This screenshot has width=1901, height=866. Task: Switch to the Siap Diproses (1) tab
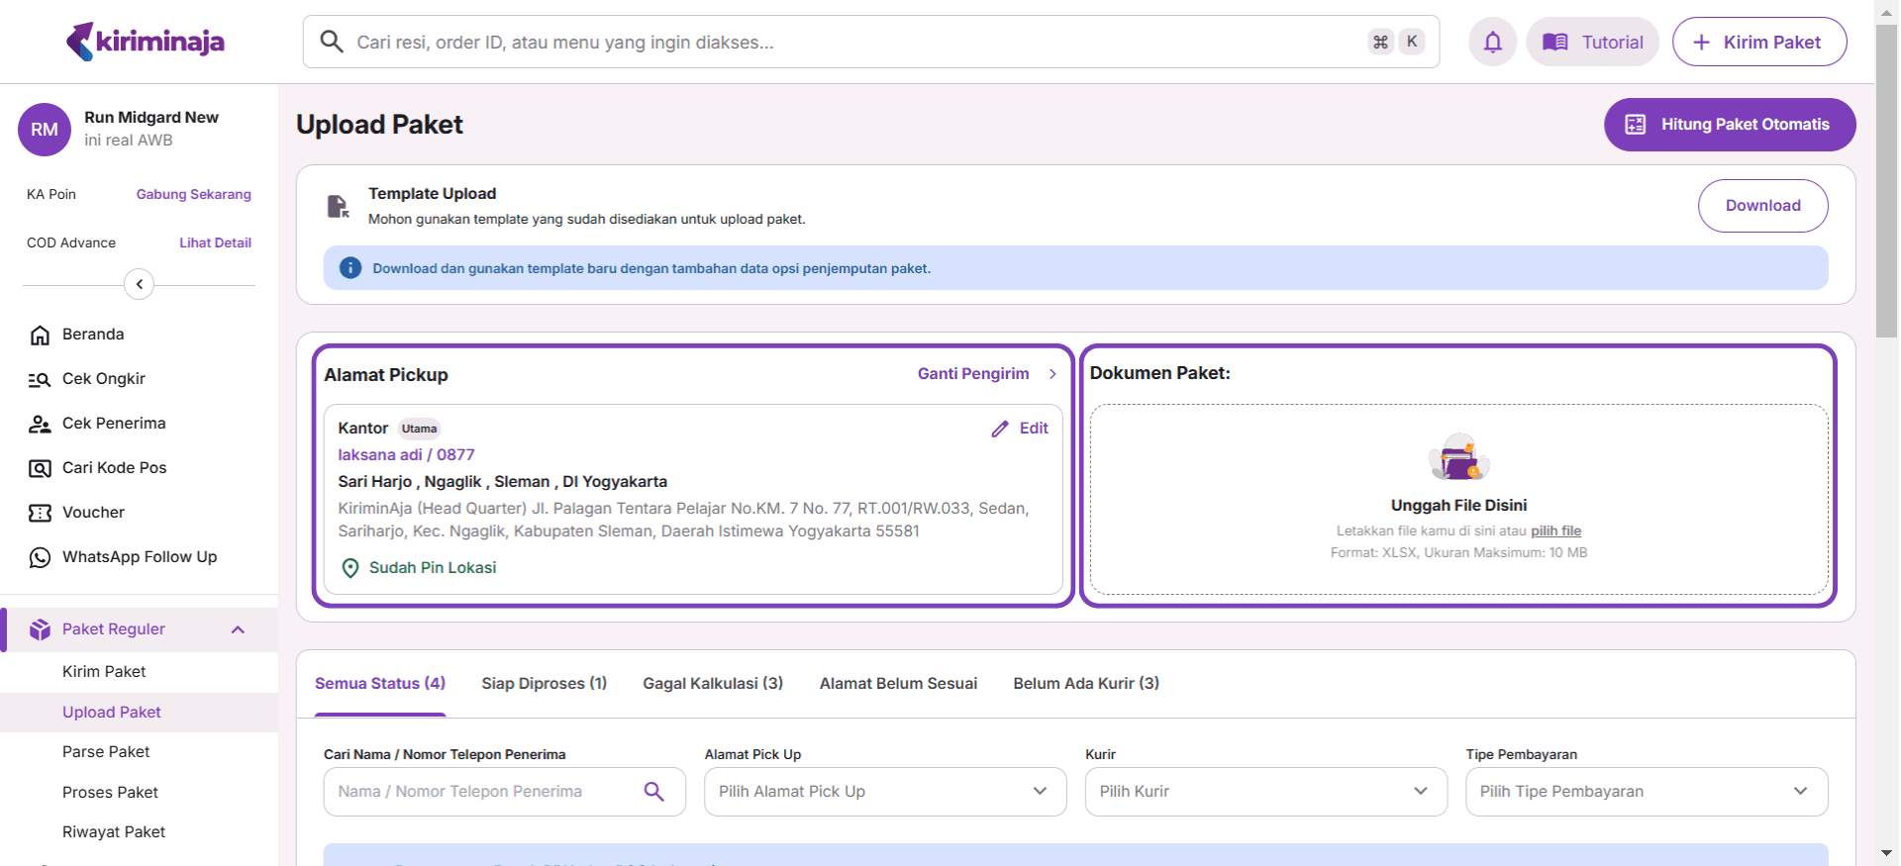point(544,684)
